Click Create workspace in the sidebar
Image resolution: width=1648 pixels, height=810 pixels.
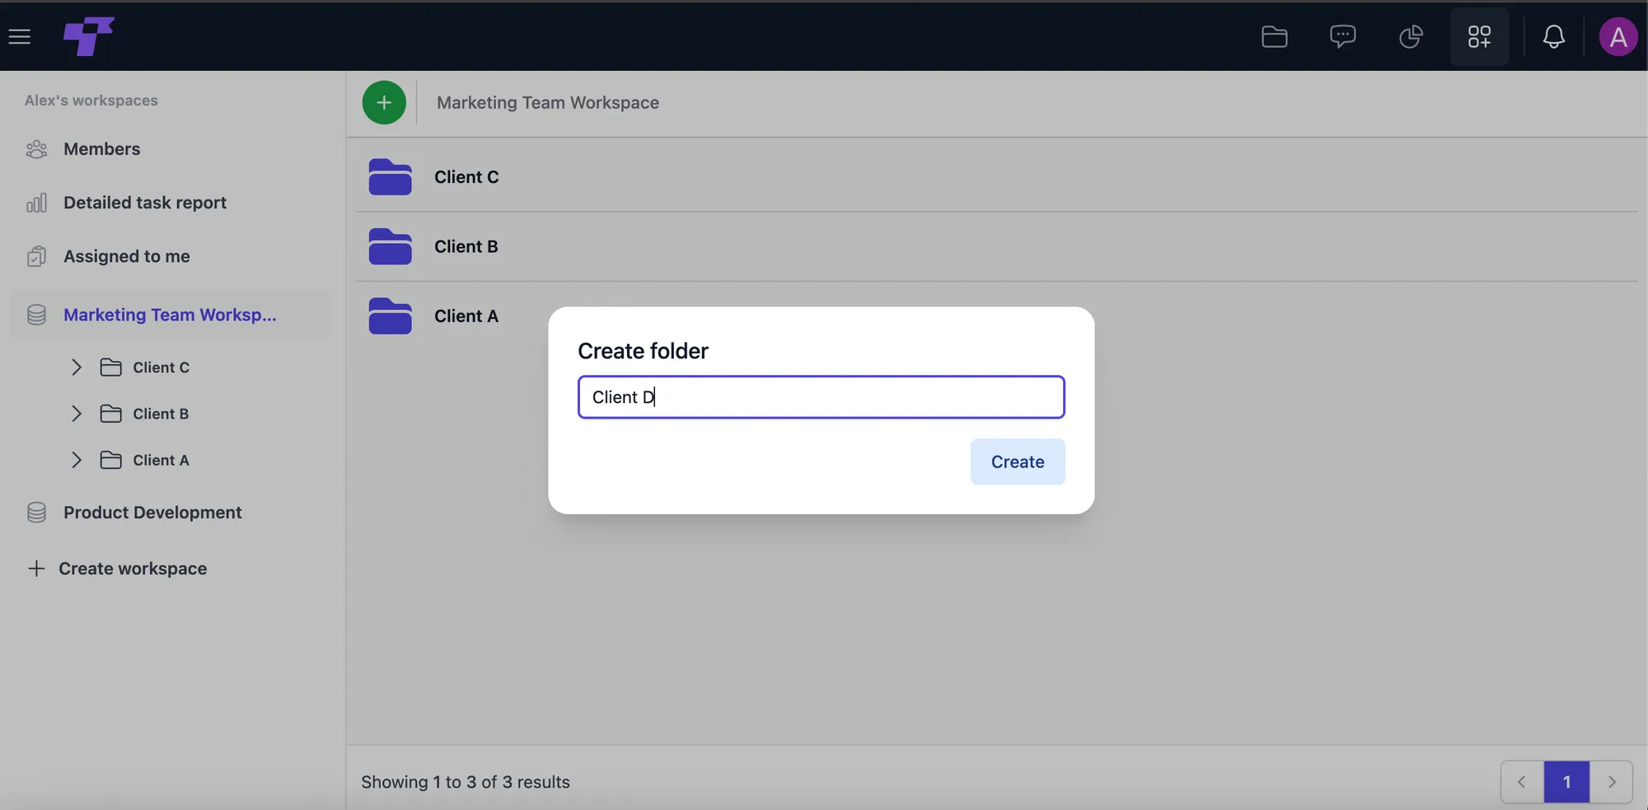(x=117, y=569)
